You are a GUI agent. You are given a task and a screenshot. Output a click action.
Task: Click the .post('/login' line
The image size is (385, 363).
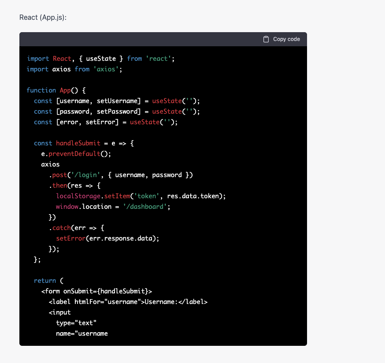pos(121,175)
